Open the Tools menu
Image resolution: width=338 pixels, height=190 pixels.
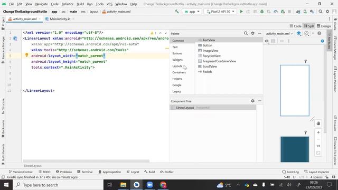point(100,4)
